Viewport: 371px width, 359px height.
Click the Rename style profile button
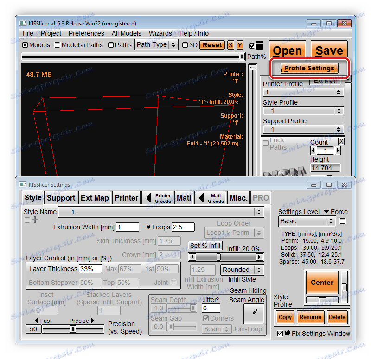(310, 317)
